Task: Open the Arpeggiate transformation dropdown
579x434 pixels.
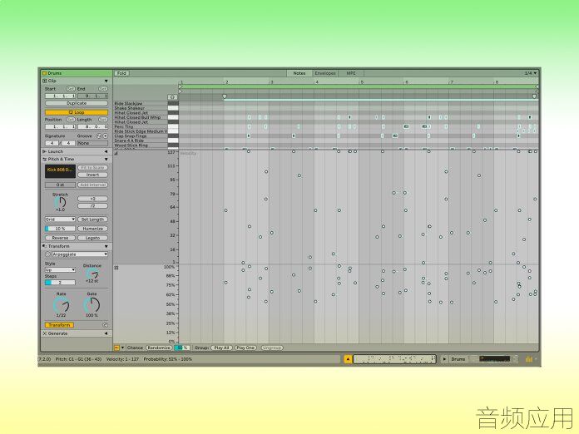Action: tap(80, 254)
